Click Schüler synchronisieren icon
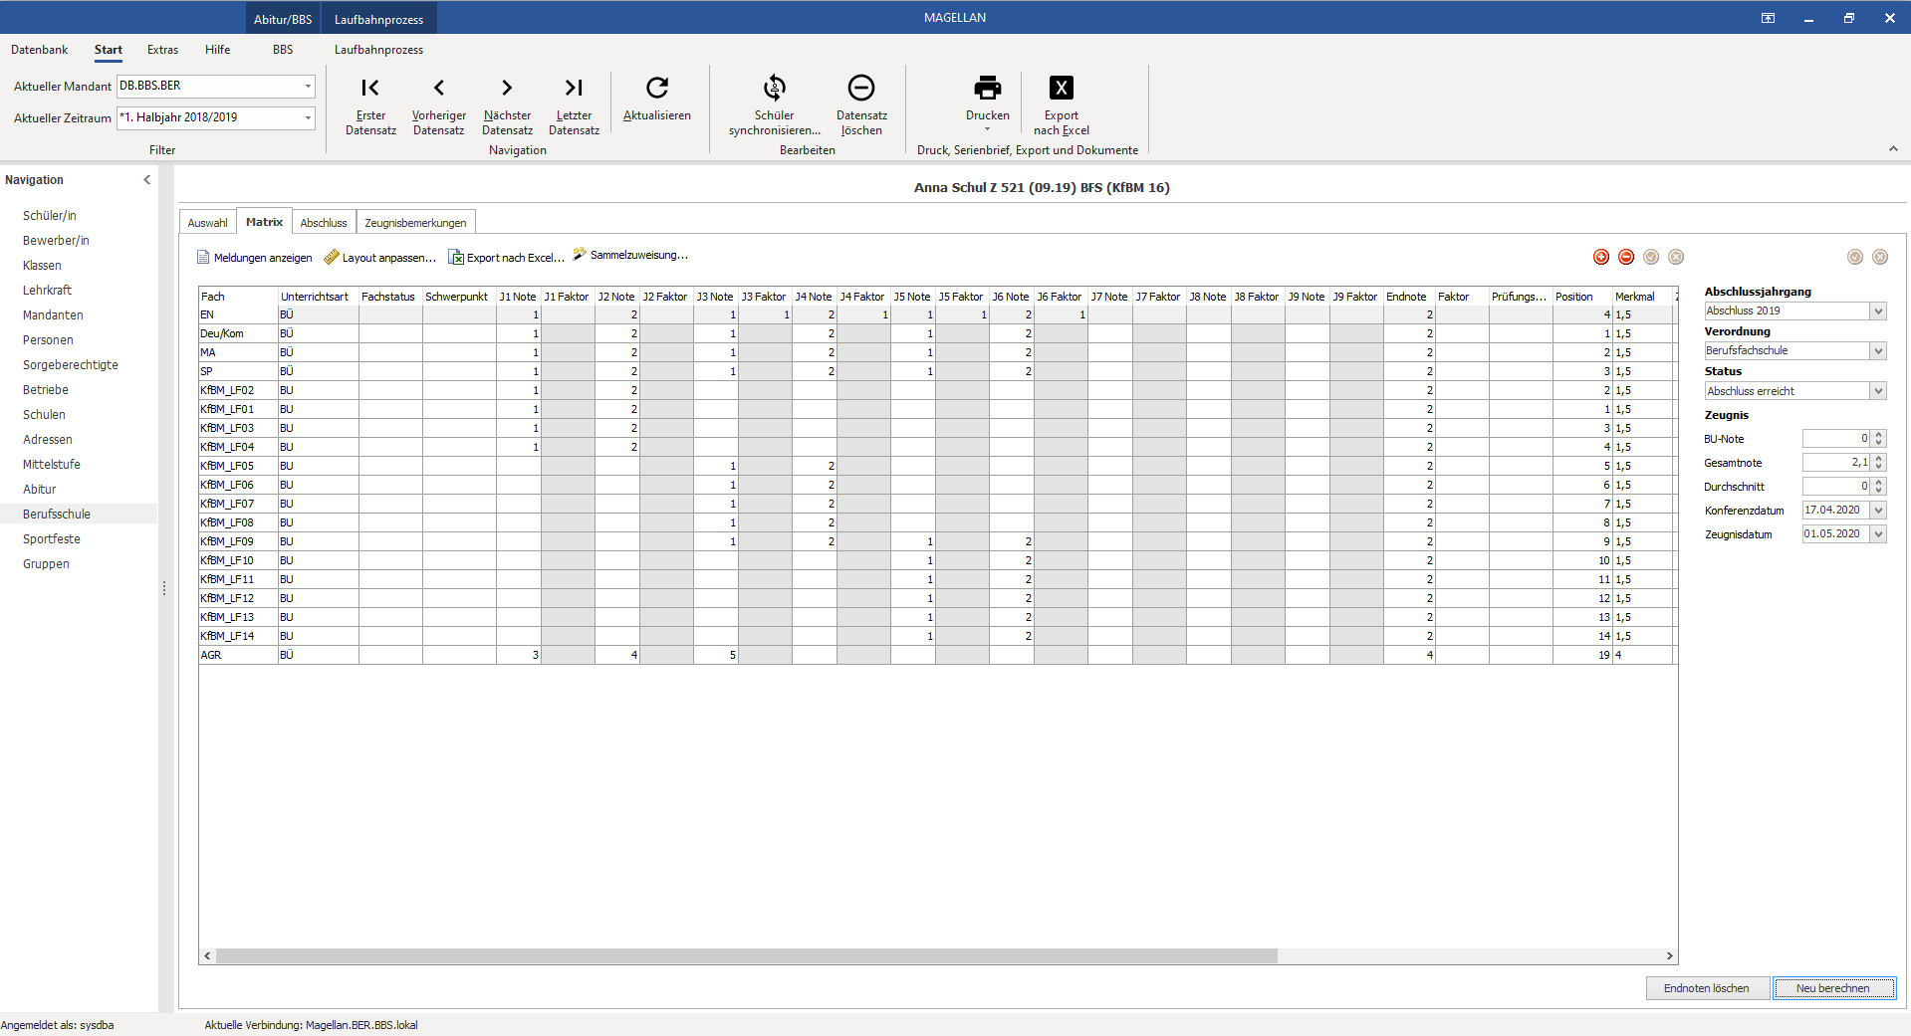 click(x=774, y=88)
